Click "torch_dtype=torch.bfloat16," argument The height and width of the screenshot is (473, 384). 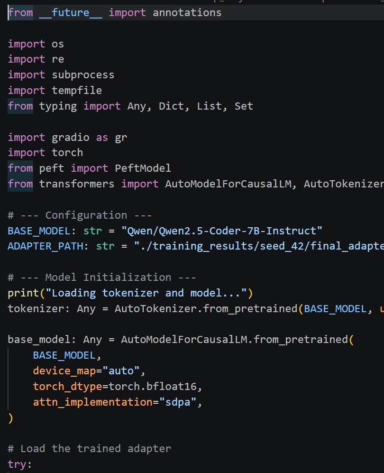[118, 387]
